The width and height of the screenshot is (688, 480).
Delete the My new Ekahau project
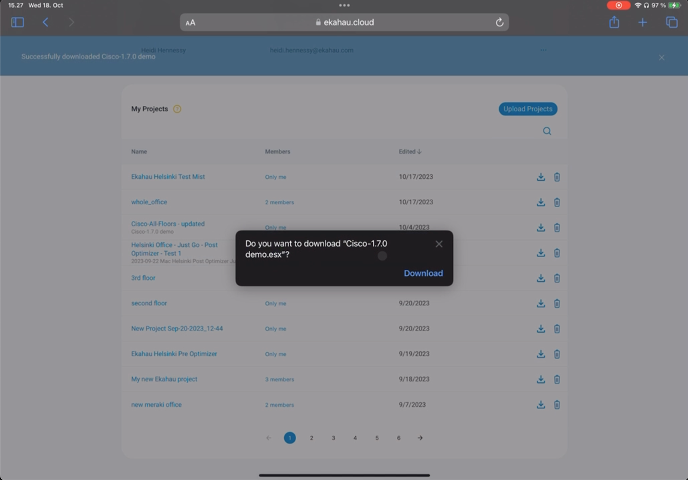point(557,379)
